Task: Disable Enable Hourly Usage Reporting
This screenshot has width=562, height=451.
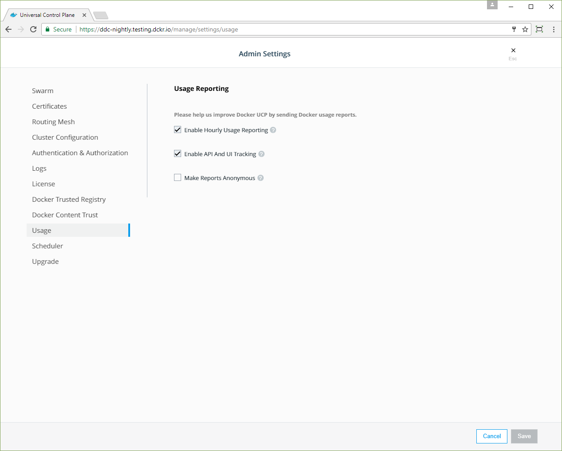Action: tap(178, 129)
